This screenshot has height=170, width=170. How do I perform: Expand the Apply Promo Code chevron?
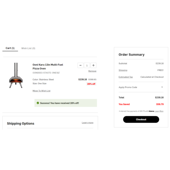click(x=162, y=87)
